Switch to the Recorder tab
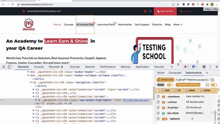Viewport: 220px width, 124px height. 56,67
